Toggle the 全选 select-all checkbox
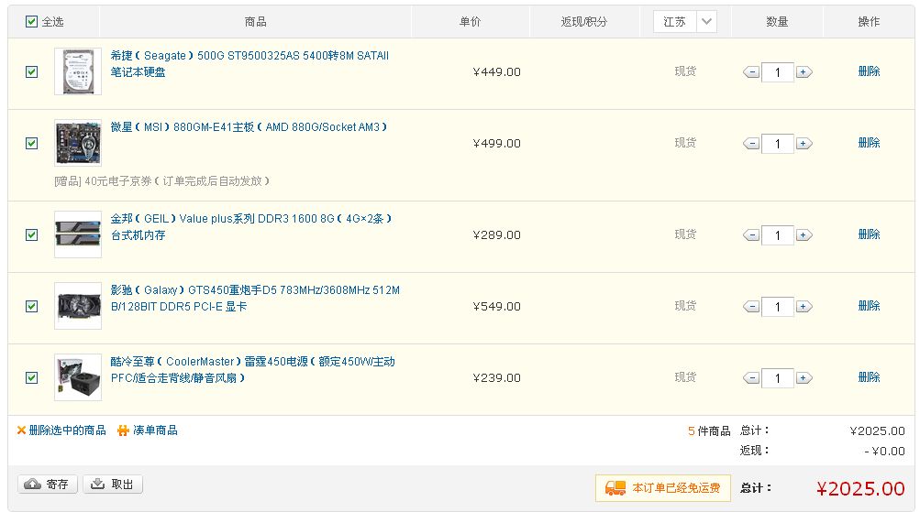The height and width of the screenshot is (512, 920). pyautogui.click(x=32, y=21)
